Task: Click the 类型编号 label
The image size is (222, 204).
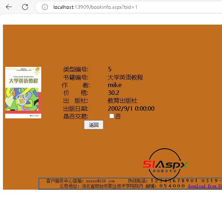Action: pyautogui.click(x=75, y=69)
